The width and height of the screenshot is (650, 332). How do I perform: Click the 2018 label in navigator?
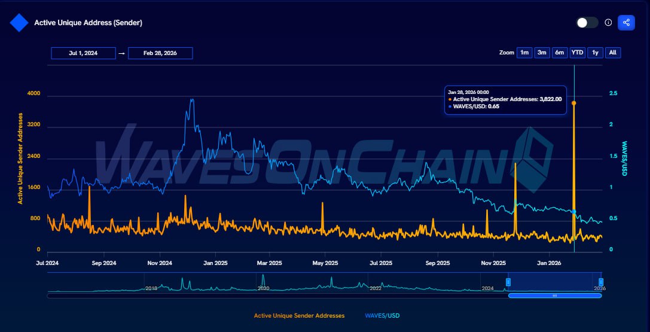pos(151,288)
